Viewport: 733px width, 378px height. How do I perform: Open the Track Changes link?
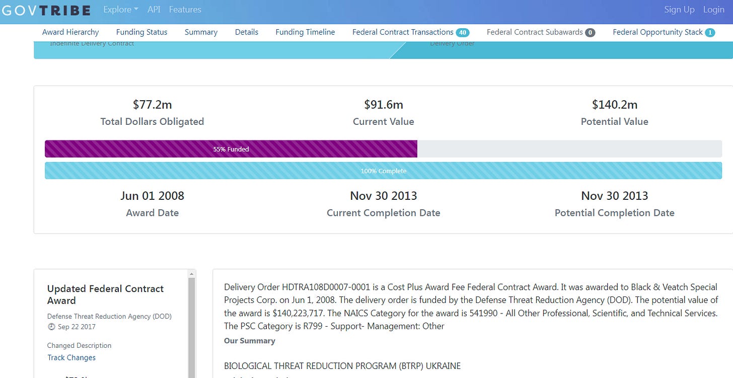click(x=71, y=357)
